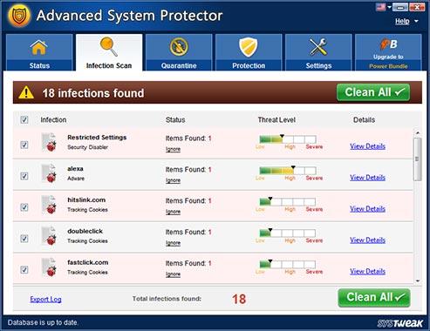Uncheck the alexa row checkbox
This screenshot has height=331, width=430.
click(24, 176)
